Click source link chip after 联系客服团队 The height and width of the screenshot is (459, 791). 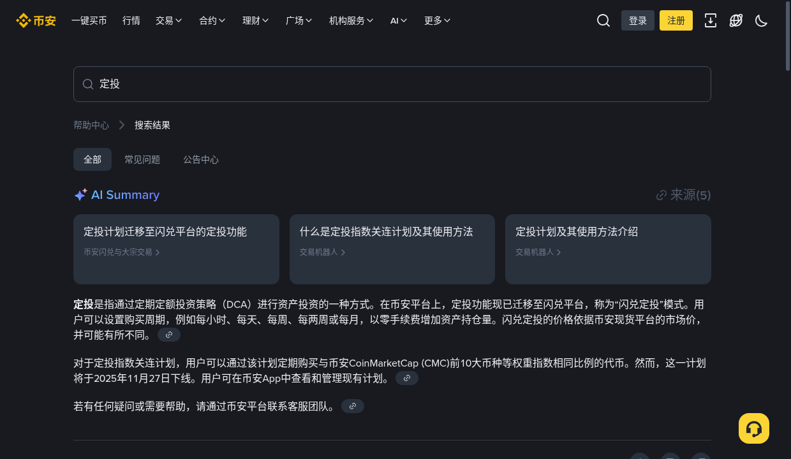pyautogui.click(x=353, y=406)
